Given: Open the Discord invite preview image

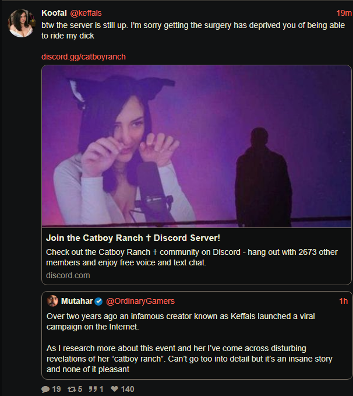Looking at the screenshot, I should click(x=196, y=146).
